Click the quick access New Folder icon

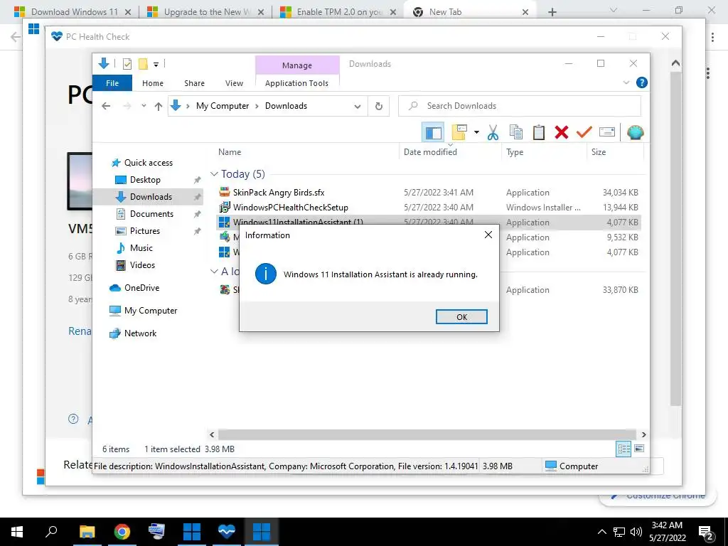point(143,64)
